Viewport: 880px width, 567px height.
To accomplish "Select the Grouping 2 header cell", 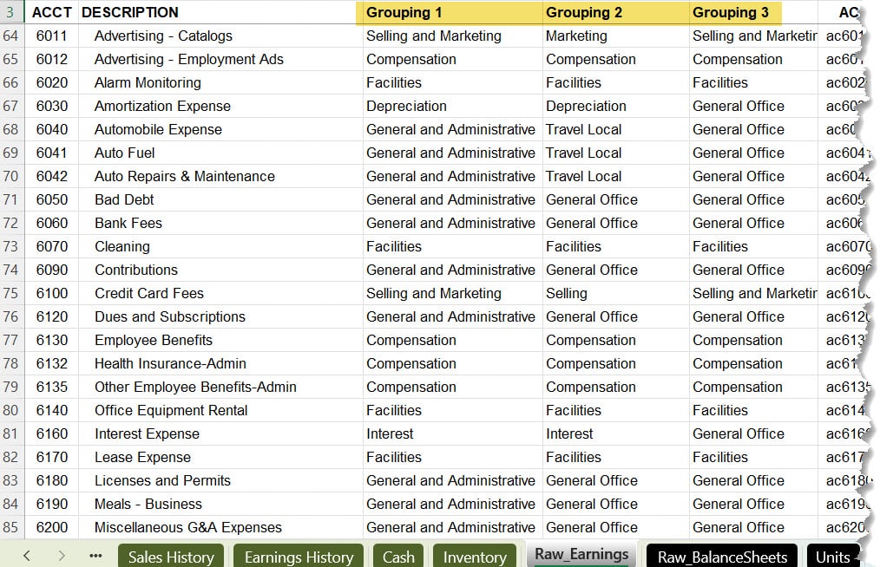I will pos(615,12).
